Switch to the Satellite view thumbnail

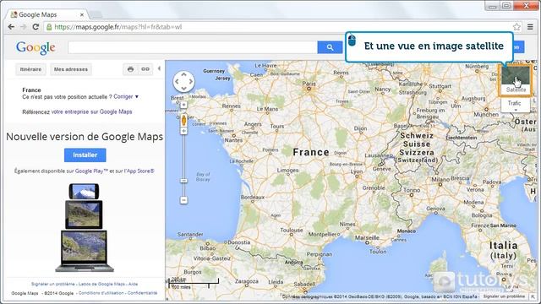click(516, 80)
